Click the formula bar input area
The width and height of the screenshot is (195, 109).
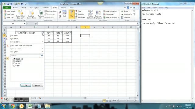click(x=87, y=24)
